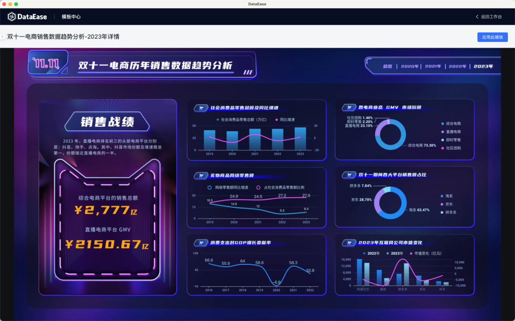Viewport: 515px width, 321px height.
Task: Click the 京东 28.70% donut label
Action: pyautogui.click(x=361, y=200)
